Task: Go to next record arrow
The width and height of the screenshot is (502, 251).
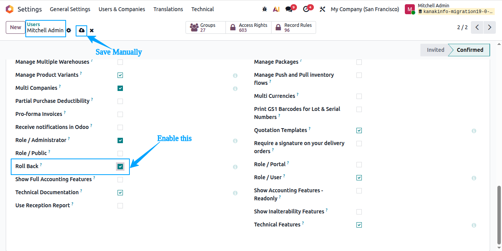Action: click(489, 27)
